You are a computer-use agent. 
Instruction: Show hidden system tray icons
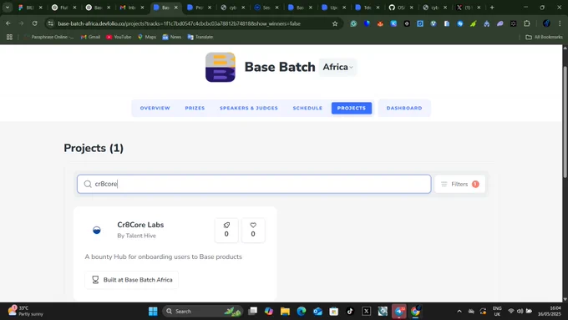point(459,311)
